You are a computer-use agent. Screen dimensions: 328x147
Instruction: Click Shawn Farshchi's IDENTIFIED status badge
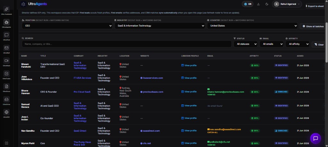[281, 65]
